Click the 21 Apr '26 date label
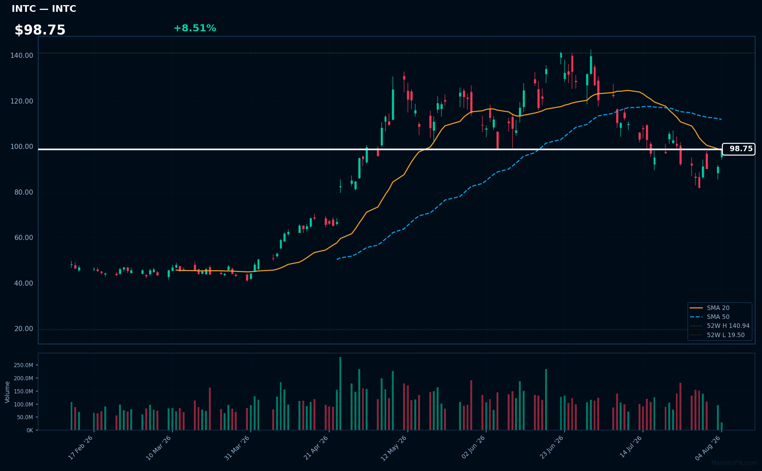 click(x=316, y=448)
